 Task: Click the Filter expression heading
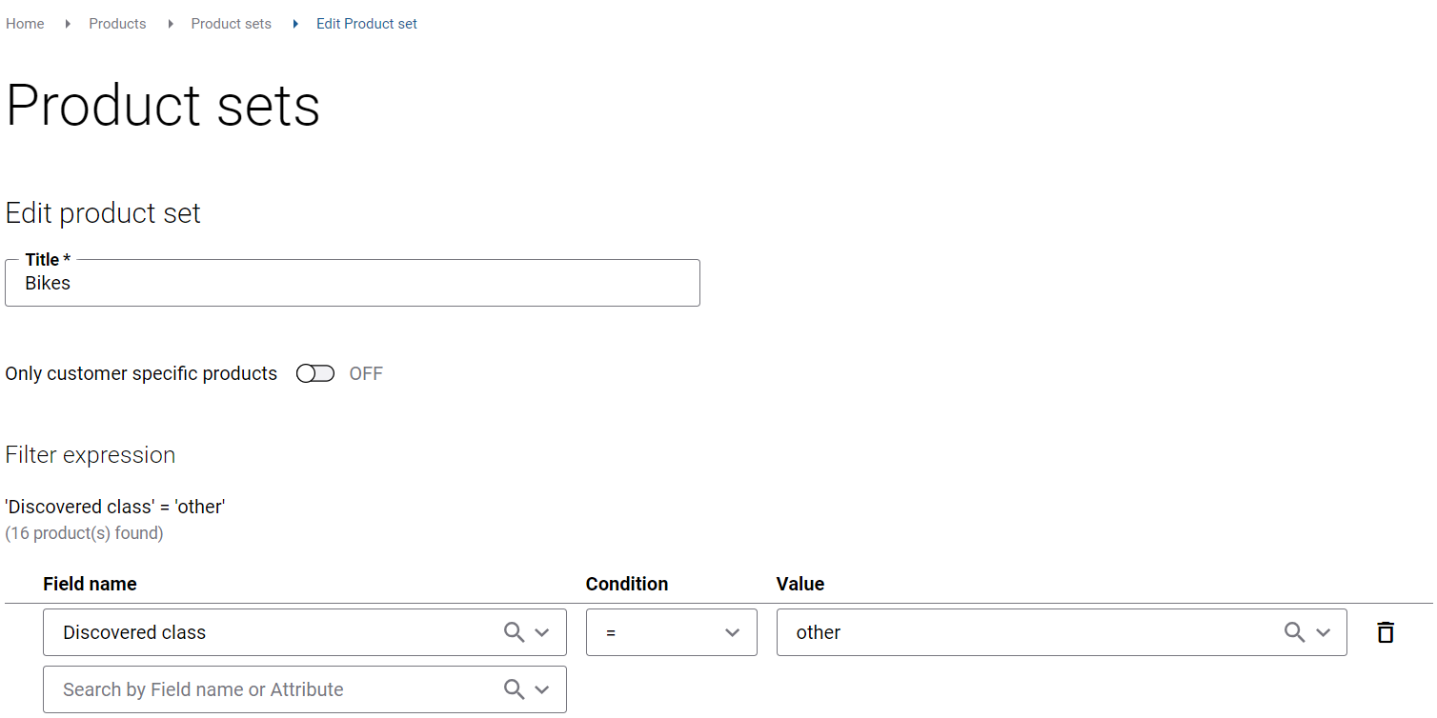(x=91, y=455)
